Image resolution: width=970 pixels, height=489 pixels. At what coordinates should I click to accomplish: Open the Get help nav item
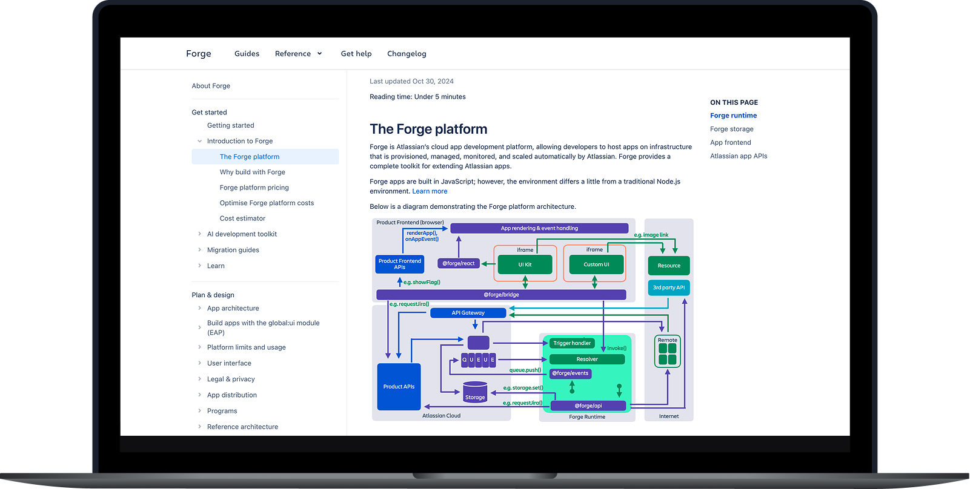(356, 53)
